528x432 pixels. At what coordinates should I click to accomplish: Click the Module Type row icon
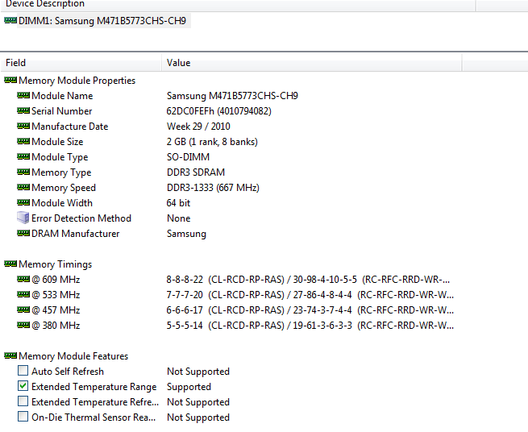[x=23, y=157]
